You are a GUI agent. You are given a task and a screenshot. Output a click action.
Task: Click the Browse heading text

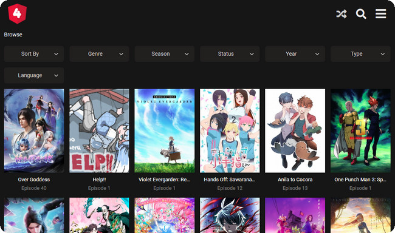tap(13, 35)
